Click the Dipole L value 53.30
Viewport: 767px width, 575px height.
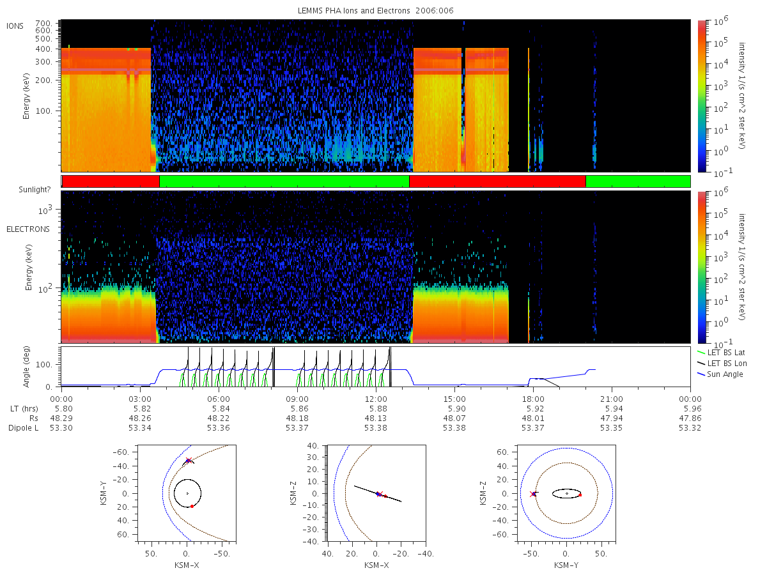pos(63,428)
